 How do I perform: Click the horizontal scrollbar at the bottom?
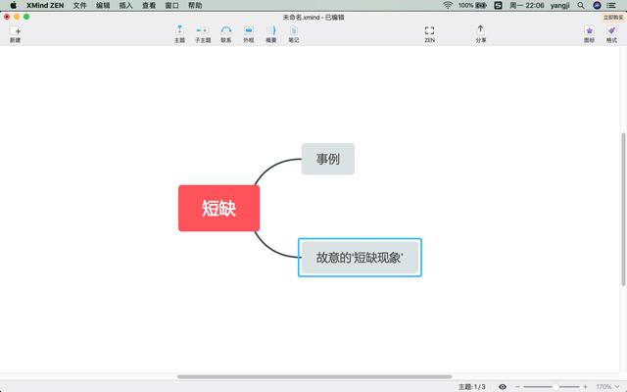coord(314,376)
